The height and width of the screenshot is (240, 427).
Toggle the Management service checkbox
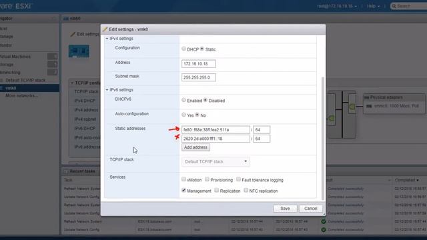coord(184,190)
